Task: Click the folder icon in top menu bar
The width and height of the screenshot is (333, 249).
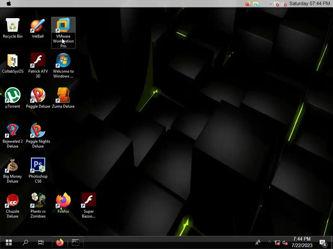Action: (x=256, y=4)
